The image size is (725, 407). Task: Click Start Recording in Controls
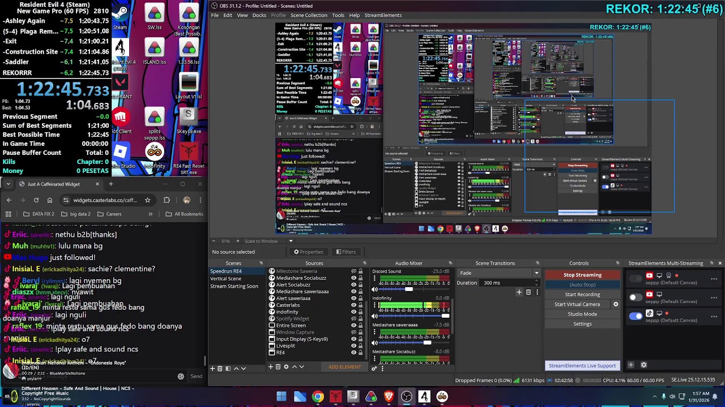[x=582, y=295]
